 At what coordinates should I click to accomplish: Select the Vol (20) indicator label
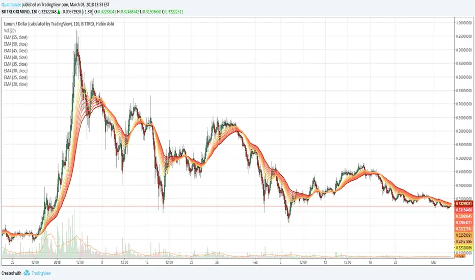[x=10, y=31]
